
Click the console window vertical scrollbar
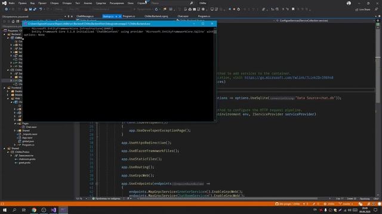tap(215, 74)
